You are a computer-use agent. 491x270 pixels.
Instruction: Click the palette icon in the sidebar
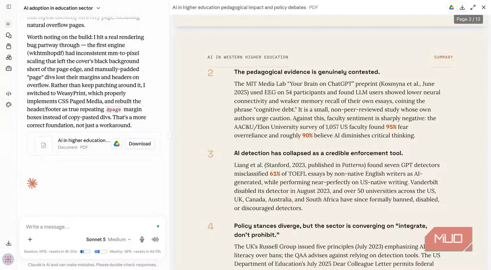click(x=9, y=105)
